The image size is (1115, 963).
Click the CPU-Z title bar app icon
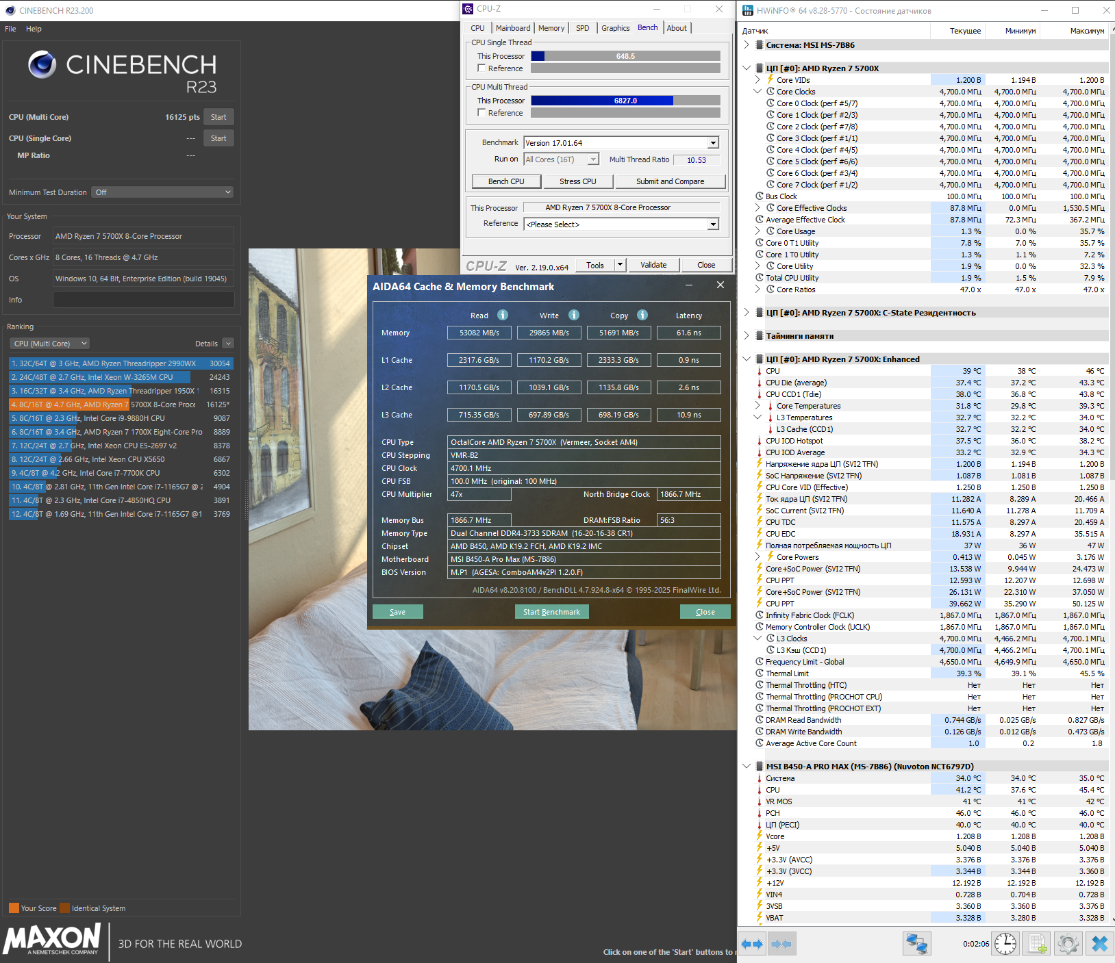[468, 9]
